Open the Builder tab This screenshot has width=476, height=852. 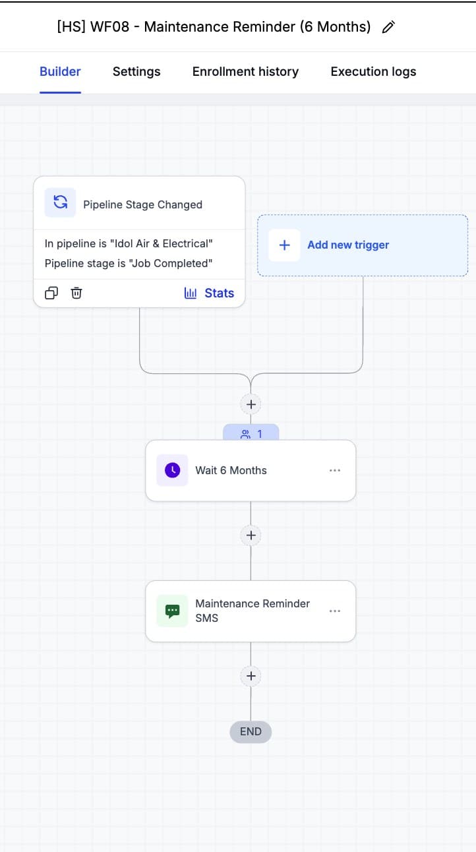pos(60,71)
